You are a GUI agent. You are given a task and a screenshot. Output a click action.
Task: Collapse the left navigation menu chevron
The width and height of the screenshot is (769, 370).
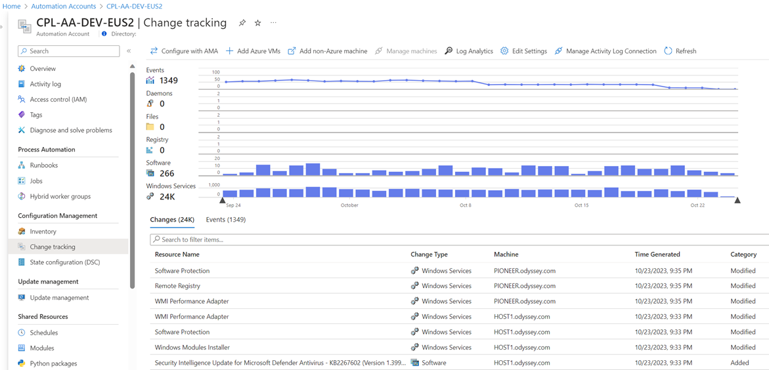(129, 51)
